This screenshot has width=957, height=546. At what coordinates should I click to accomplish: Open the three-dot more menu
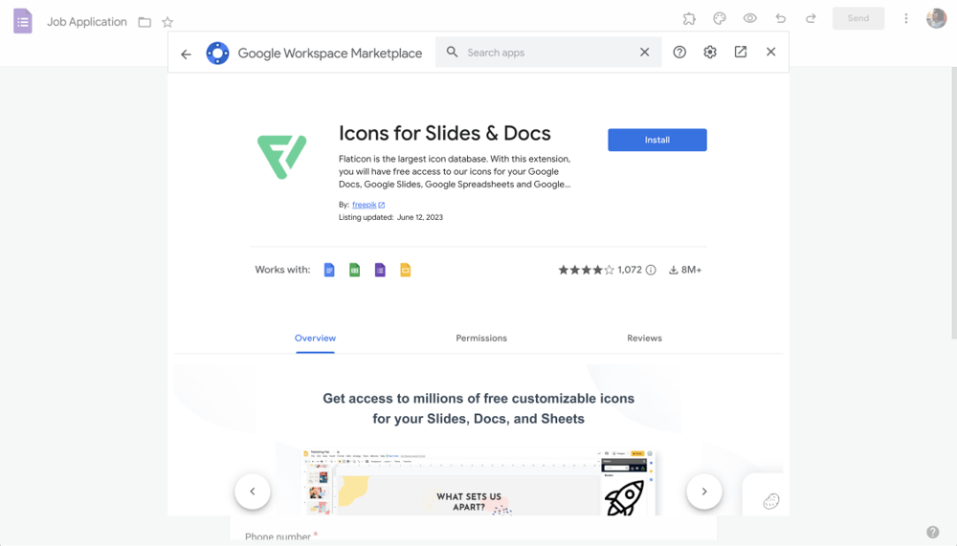tap(906, 18)
